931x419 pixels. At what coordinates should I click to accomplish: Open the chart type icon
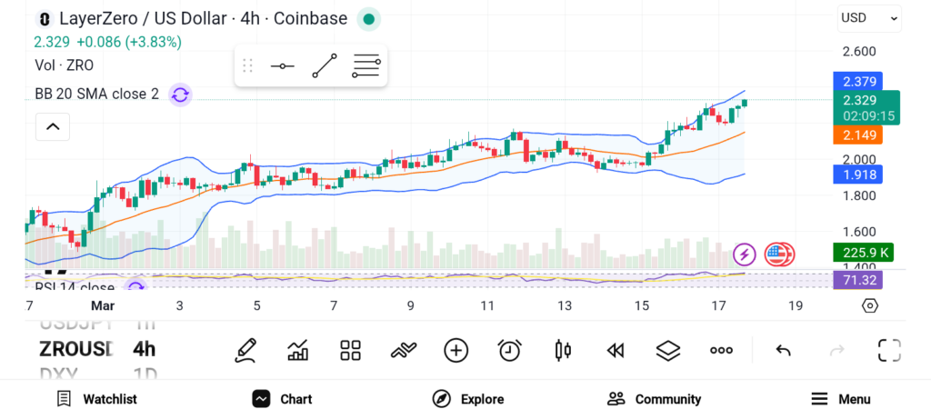(x=298, y=350)
